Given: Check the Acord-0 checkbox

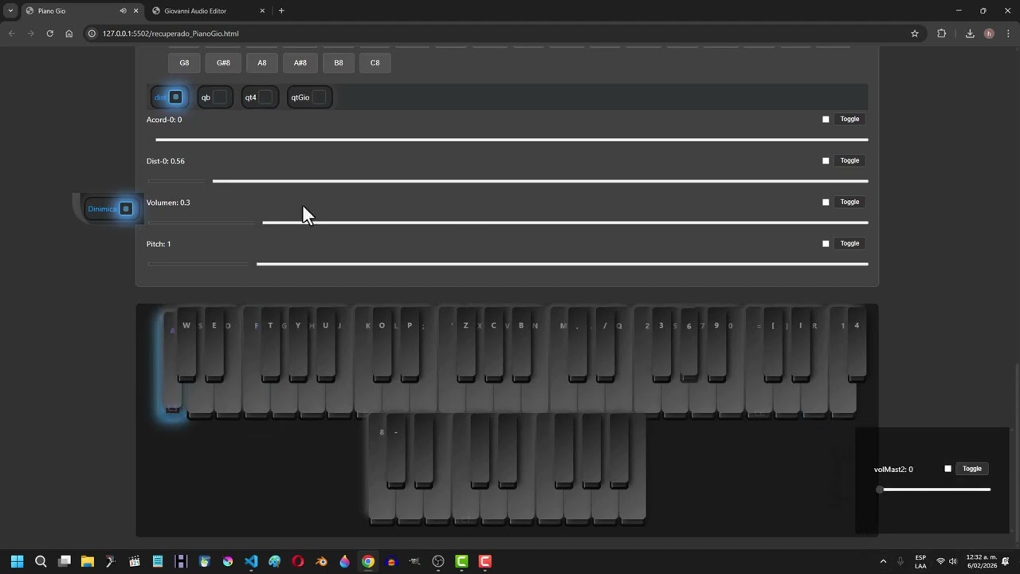Looking at the screenshot, I should pos(826,119).
